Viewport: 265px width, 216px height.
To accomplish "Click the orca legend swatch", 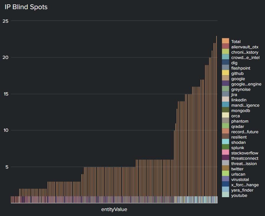I will (x=225, y=115).
